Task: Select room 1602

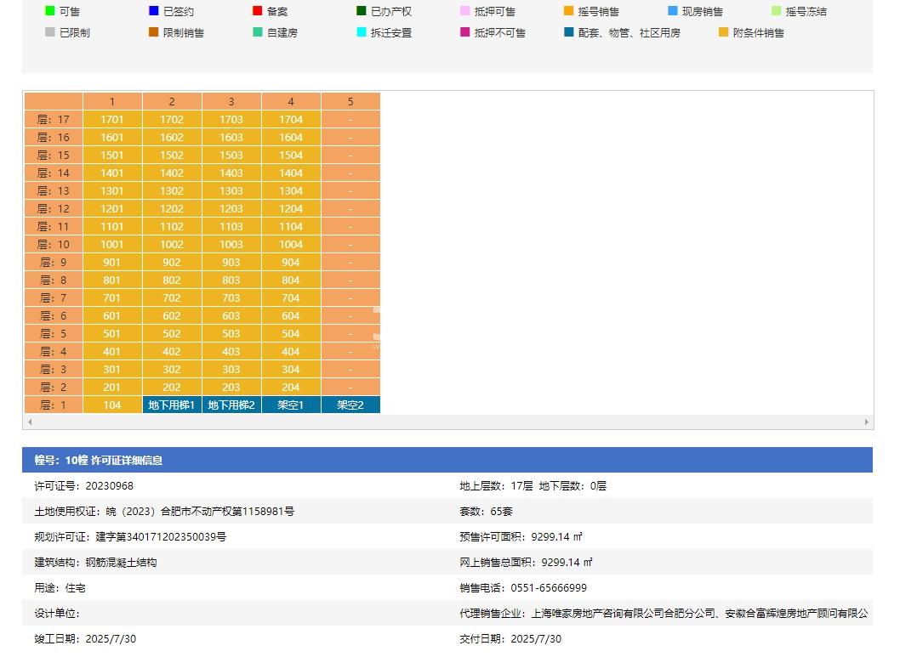Action: 172,137
